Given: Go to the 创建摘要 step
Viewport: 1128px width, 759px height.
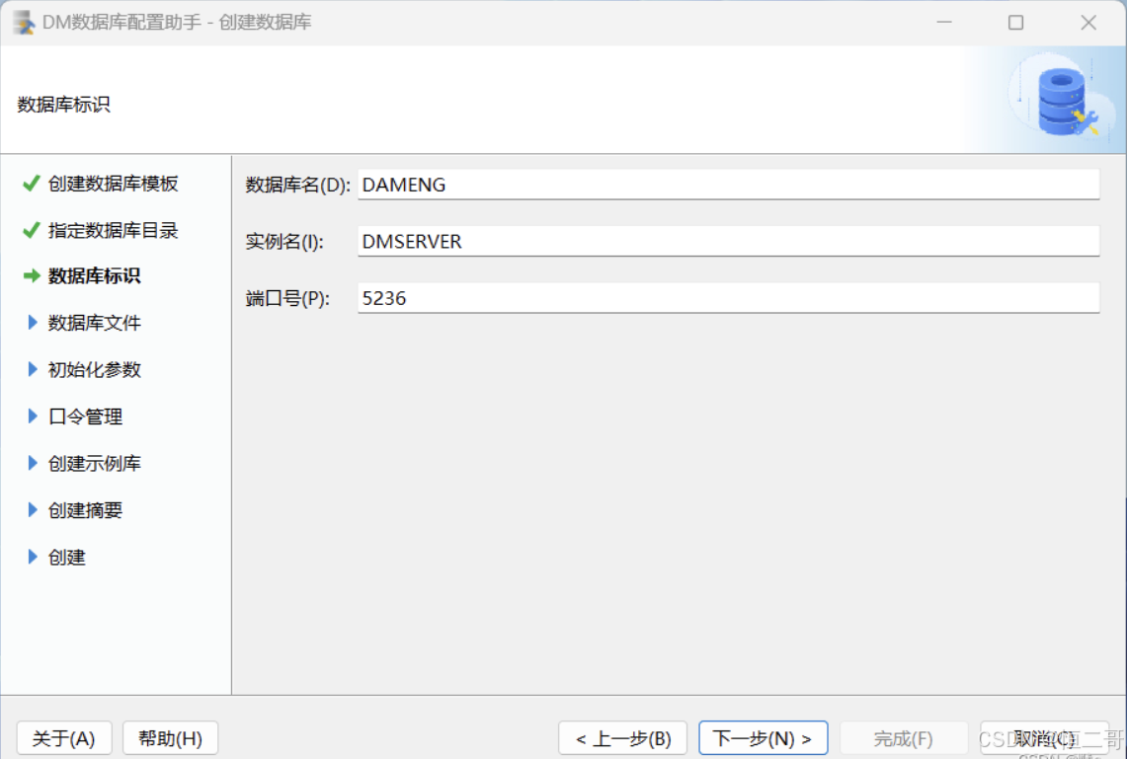Looking at the screenshot, I should coord(85,510).
